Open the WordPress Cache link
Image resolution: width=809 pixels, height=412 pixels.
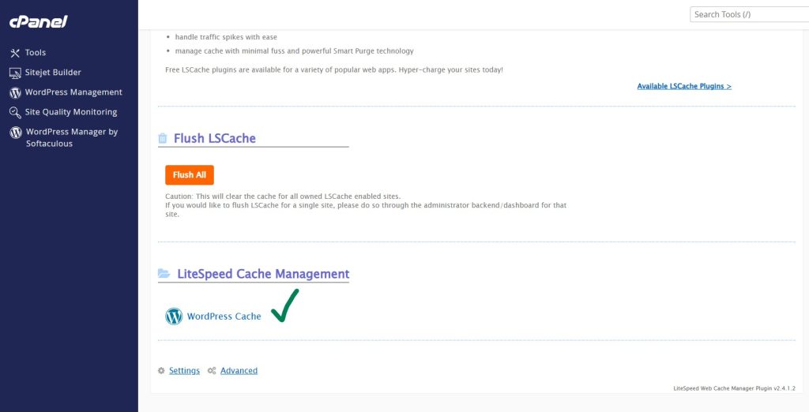coord(224,316)
